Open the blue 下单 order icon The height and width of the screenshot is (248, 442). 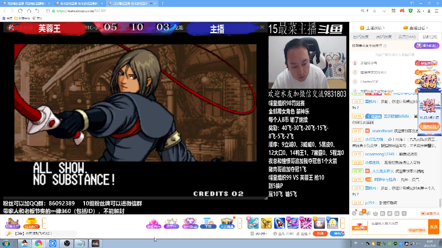click(208, 223)
